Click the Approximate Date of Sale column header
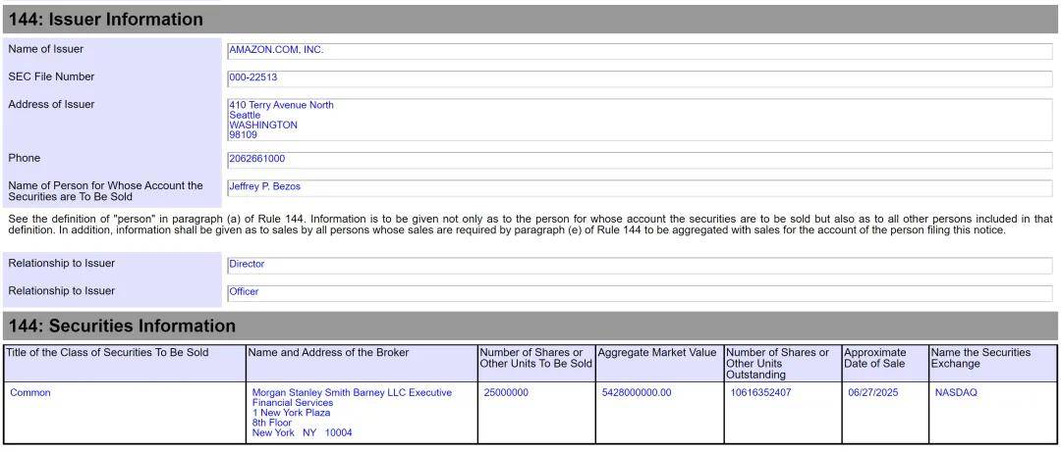Image resolution: width=1061 pixels, height=452 pixels. [875, 358]
